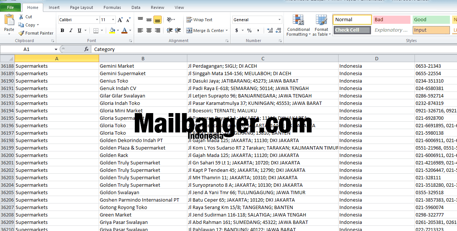
Task: Click the Insert Function fx icon
Action: (86, 49)
